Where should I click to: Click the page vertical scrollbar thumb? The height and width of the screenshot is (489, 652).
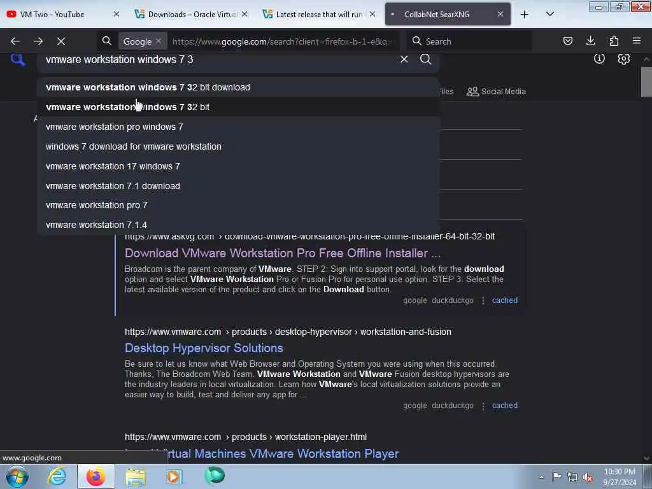(646, 81)
